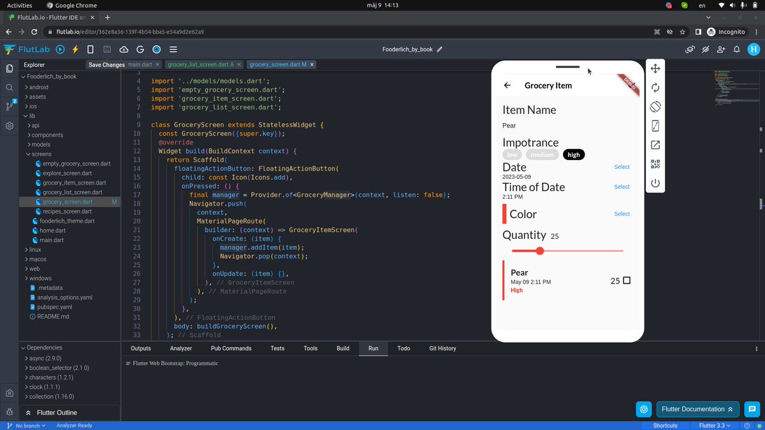The width and height of the screenshot is (765, 430).
Task: Click the blue AI assistant icon near Flutter Documentation
Action: pos(644,409)
